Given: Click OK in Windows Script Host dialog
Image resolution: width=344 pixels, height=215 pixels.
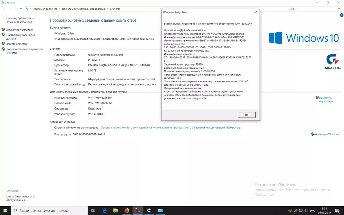Looking at the screenshot, I should pyautogui.click(x=246, y=115).
